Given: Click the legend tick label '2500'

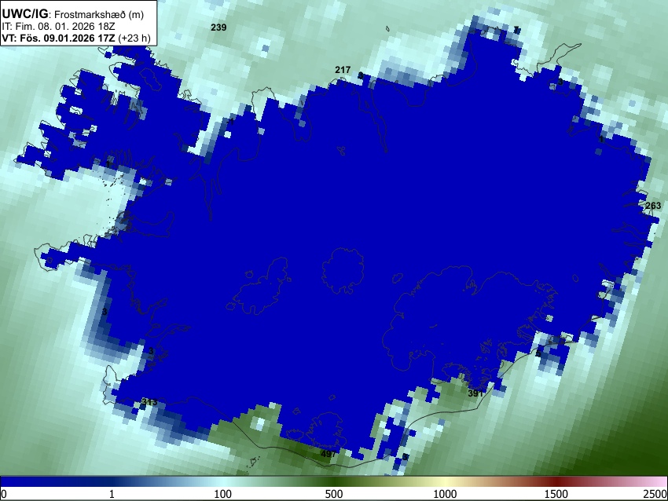Looking at the screenshot, I should [656, 494].
